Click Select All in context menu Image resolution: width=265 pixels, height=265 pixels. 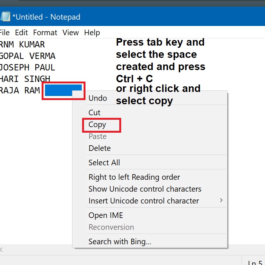(x=104, y=163)
